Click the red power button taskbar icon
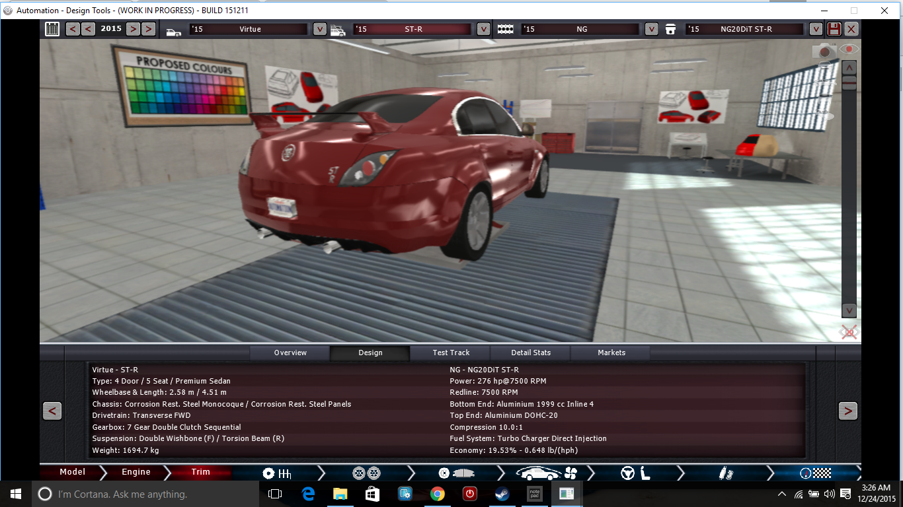903x507 pixels. pyautogui.click(x=469, y=494)
